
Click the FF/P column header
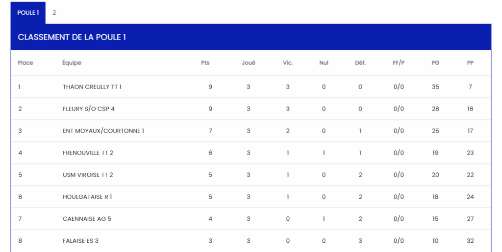399,63
